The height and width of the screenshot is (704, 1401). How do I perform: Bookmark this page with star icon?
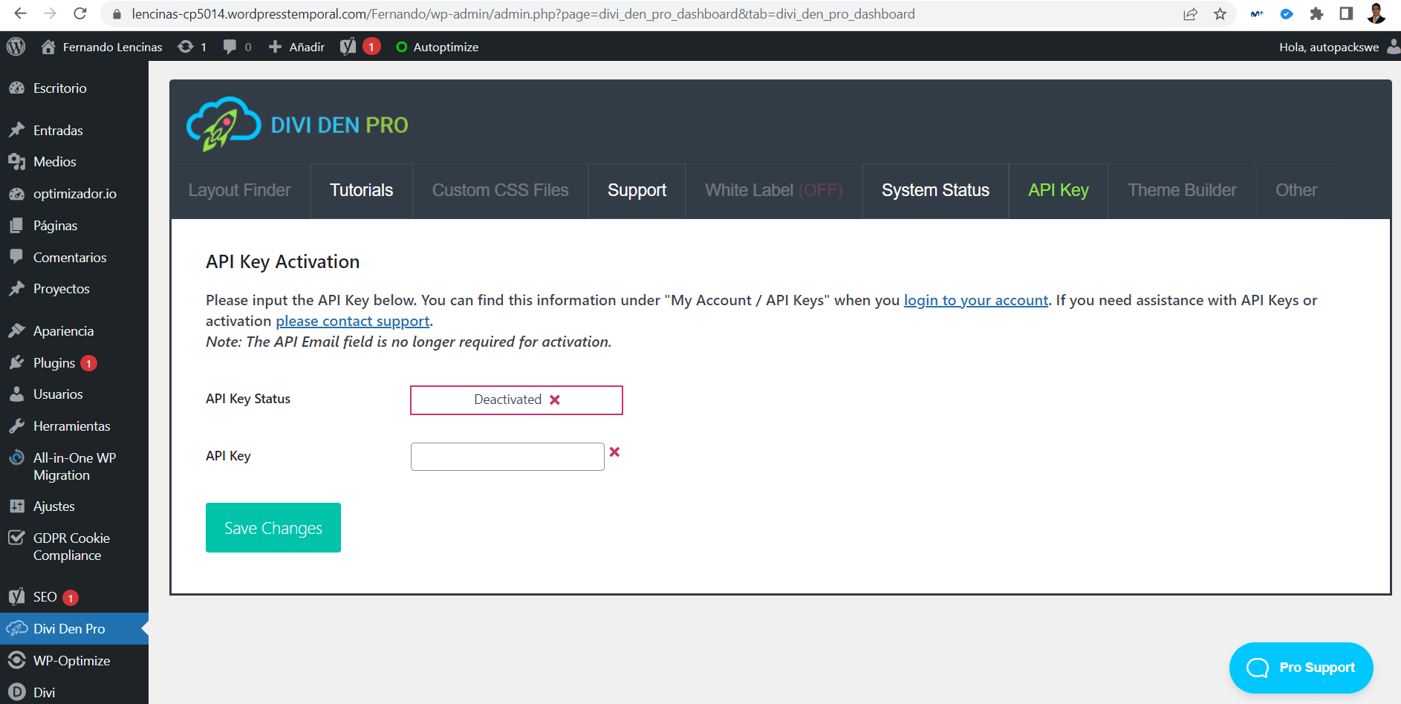(x=1220, y=13)
